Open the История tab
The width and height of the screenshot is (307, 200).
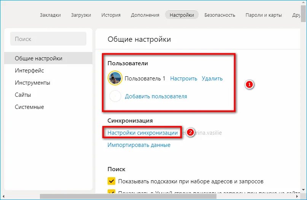click(x=111, y=15)
